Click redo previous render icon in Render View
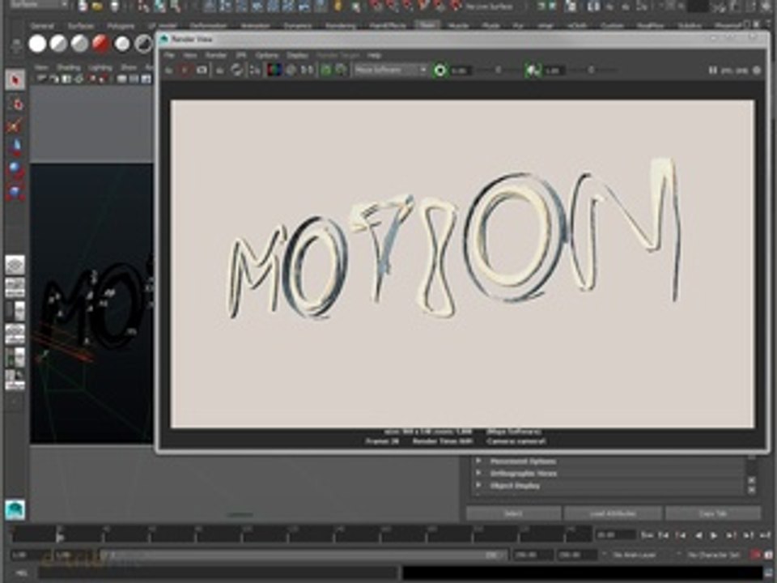777x583 pixels. pyautogui.click(x=169, y=70)
